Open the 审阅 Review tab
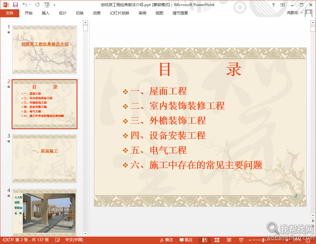 [x=142, y=13]
